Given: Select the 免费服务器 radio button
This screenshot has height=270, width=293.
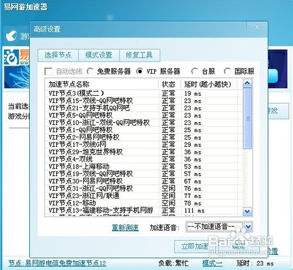Looking at the screenshot, I should pyautogui.click(x=90, y=71).
